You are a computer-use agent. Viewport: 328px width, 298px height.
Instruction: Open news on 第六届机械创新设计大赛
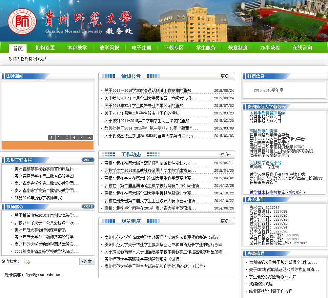150,193
